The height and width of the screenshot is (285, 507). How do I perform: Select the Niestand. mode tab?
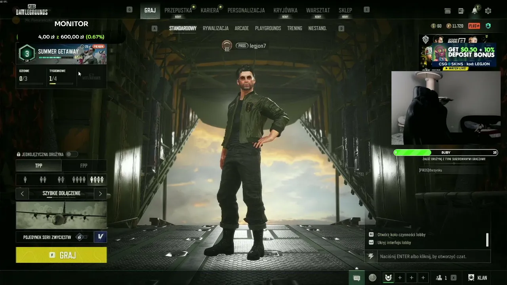tap(317, 28)
